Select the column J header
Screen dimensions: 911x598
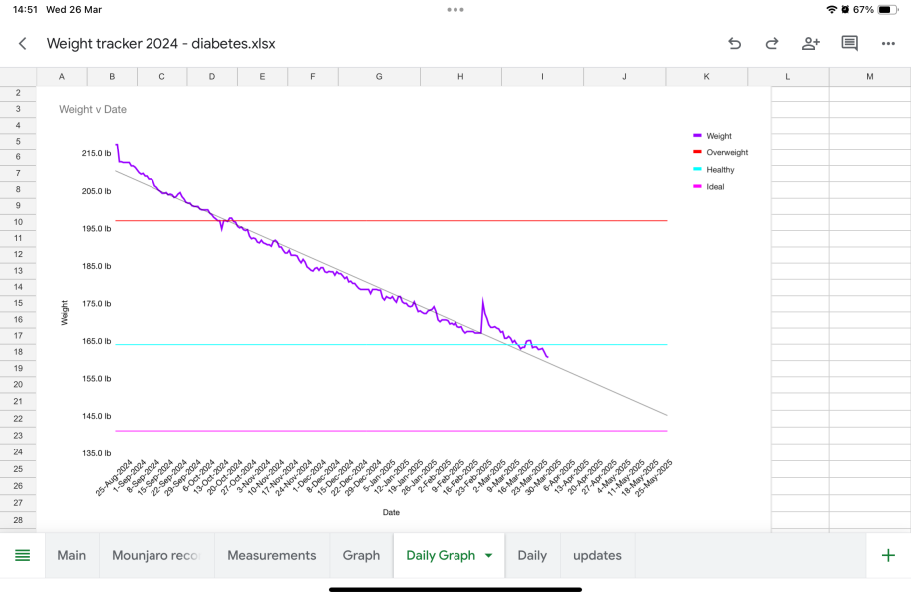623,76
